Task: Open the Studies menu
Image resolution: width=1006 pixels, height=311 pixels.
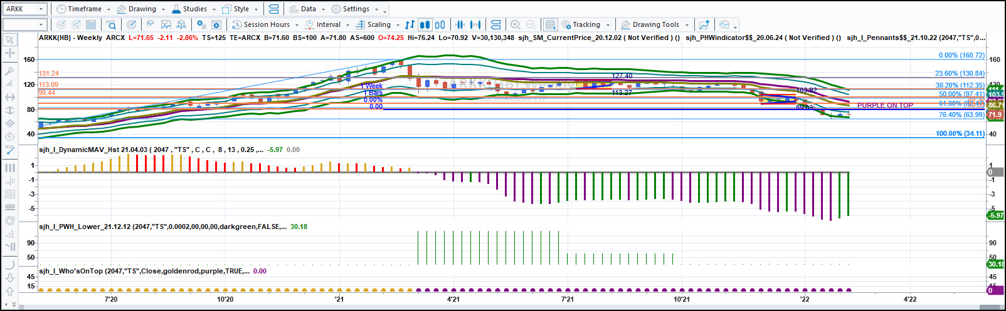Action: [x=194, y=9]
